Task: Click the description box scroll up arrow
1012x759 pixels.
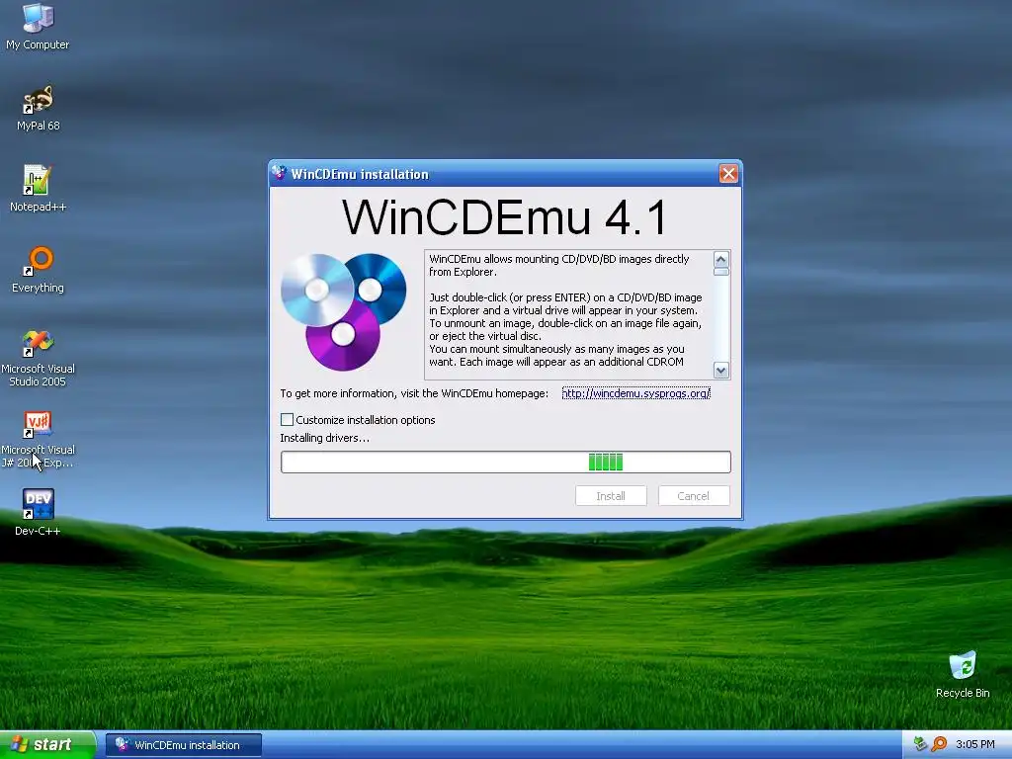Action: (x=720, y=259)
